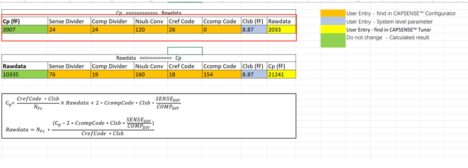Select the 'Rawdata <<<========= Cp' title cell
Image resolution: width=468 pixels, height=168 pixels.
(x=149, y=58)
